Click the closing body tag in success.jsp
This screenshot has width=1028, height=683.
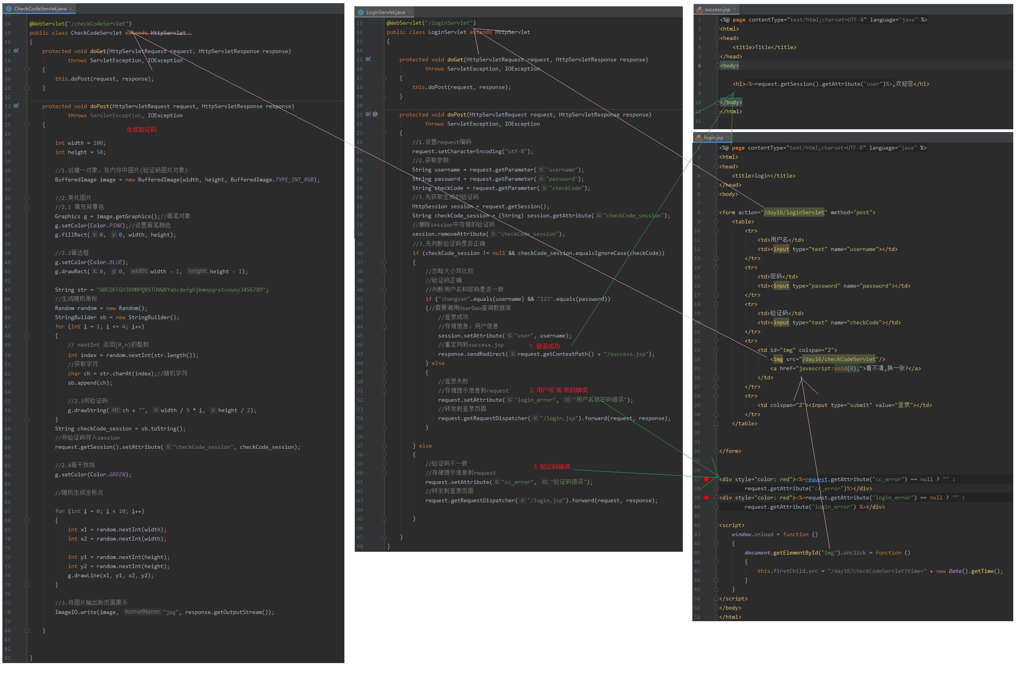[730, 102]
